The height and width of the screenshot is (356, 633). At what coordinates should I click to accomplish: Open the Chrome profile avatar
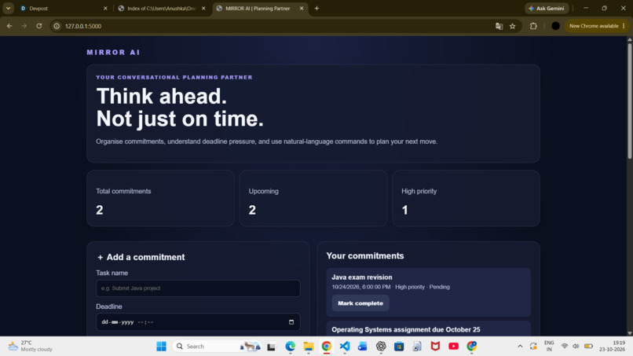(x=555, y=26)
